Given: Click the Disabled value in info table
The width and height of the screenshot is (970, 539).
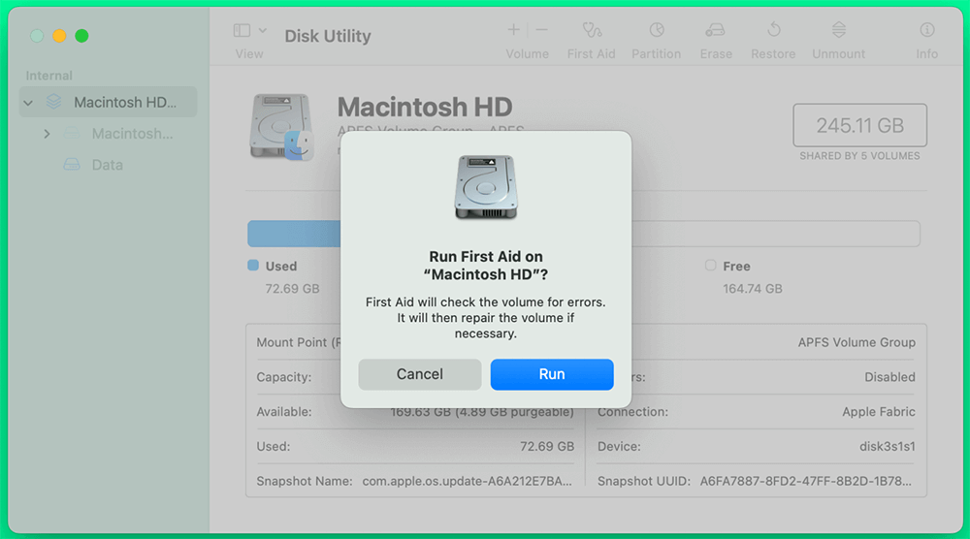Looking at the screenshot, I should click(x=889, y=377).
